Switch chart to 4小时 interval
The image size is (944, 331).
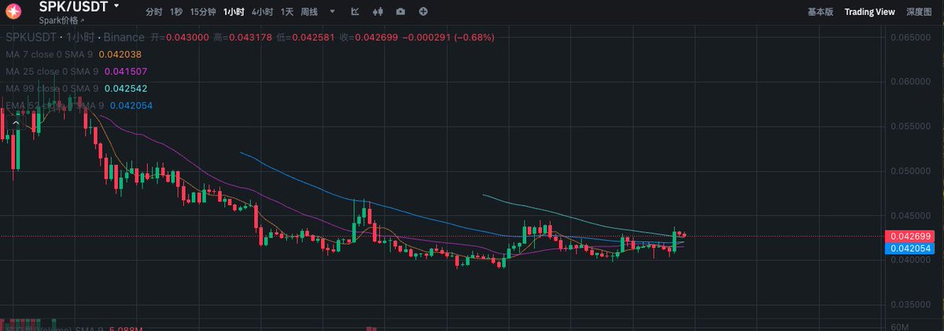pos(263,12)
